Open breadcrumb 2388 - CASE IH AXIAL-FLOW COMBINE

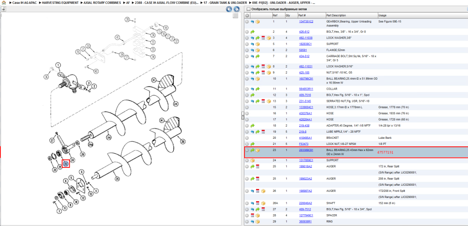(167, 2)
